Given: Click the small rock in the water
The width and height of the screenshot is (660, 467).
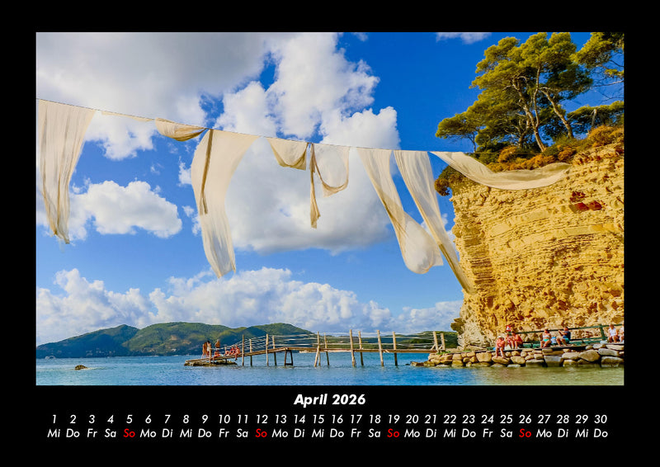Looking at the screenshot, I should click(x=80, y=367).
